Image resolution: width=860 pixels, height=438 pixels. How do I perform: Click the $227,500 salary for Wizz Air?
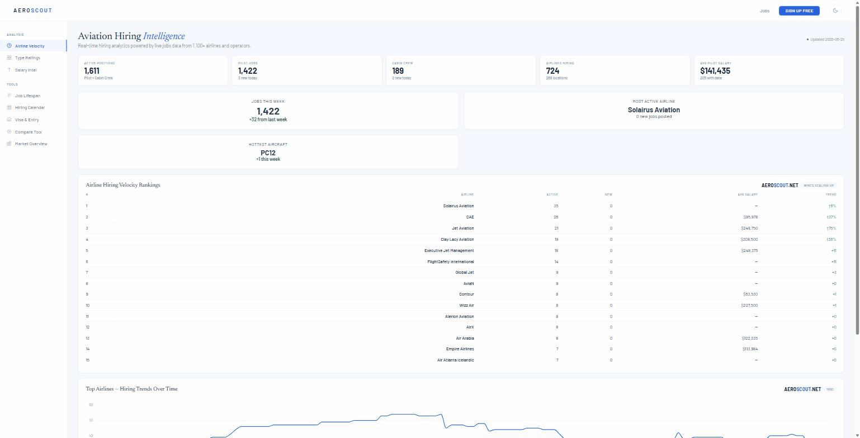[x=749, y=305]
